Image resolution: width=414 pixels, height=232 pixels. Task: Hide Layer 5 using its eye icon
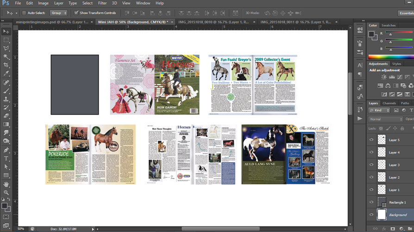pyautogui.click(x=371, y=140)
